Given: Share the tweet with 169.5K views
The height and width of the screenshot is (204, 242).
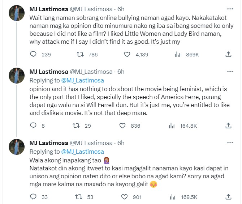Looking at the screenshot, I should tap(228, 197).
